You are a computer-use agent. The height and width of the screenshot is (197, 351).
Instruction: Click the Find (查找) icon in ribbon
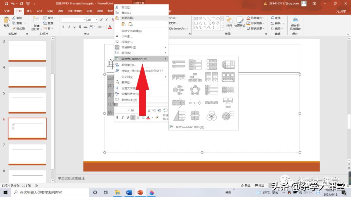(x=276, y=18)
